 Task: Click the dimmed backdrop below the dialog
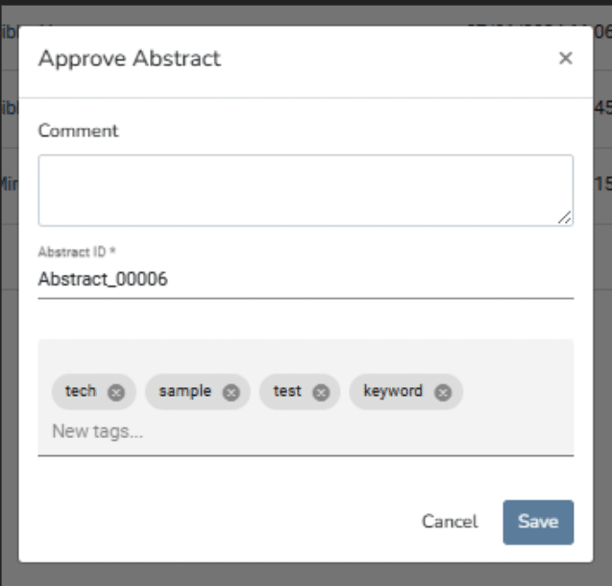pyautogui.click(x=306, y=574)
